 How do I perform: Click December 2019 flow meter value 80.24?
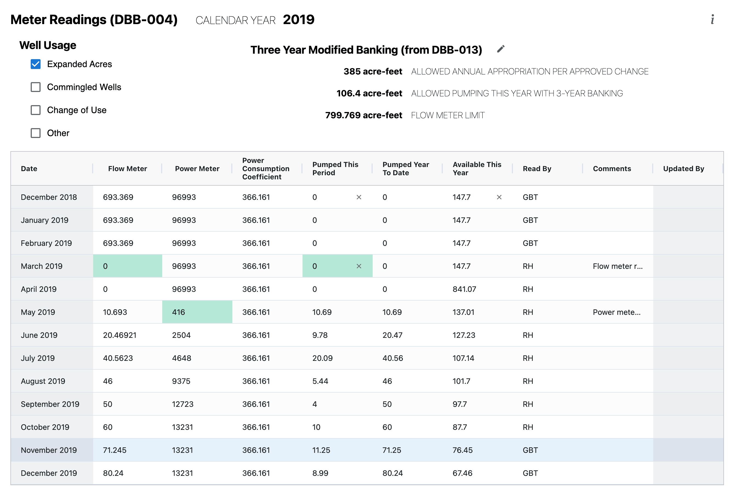pos(113,473)
